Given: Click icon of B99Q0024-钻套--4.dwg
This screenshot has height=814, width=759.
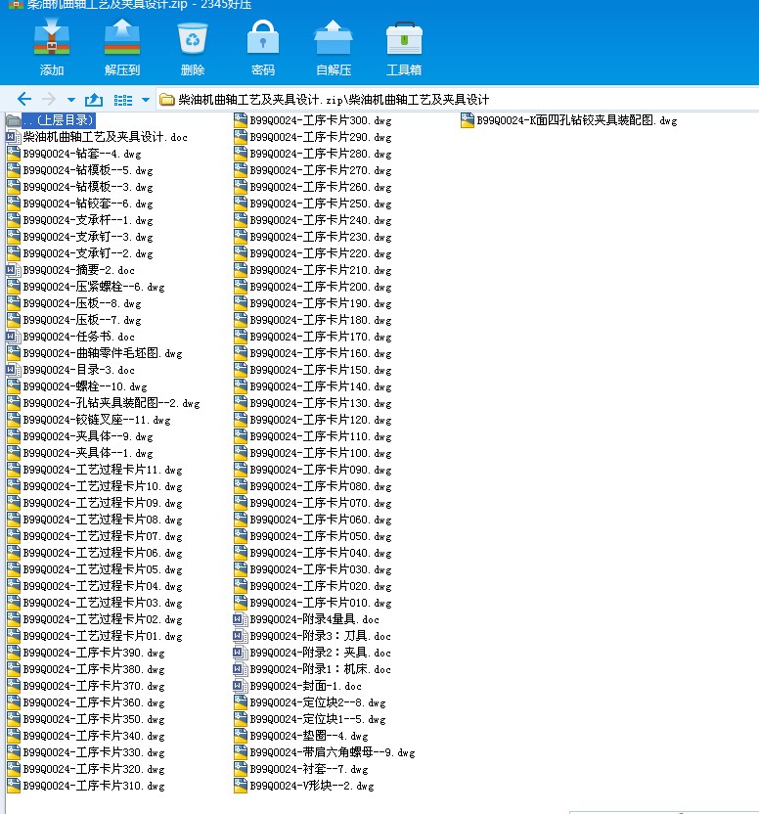Looking at the screenshot, I should 14,154.
